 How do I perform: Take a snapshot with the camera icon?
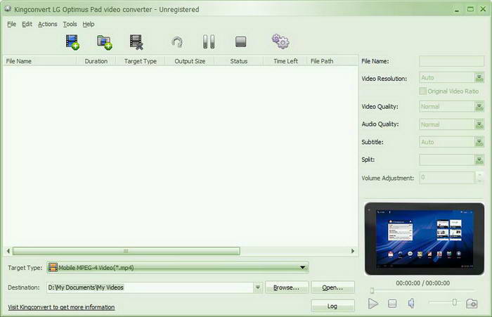472,303
